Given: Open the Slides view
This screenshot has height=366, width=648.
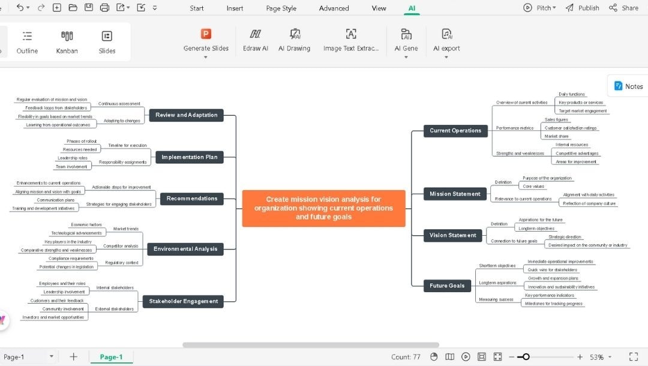Looking at the screenshot, I should click(107, 41).
